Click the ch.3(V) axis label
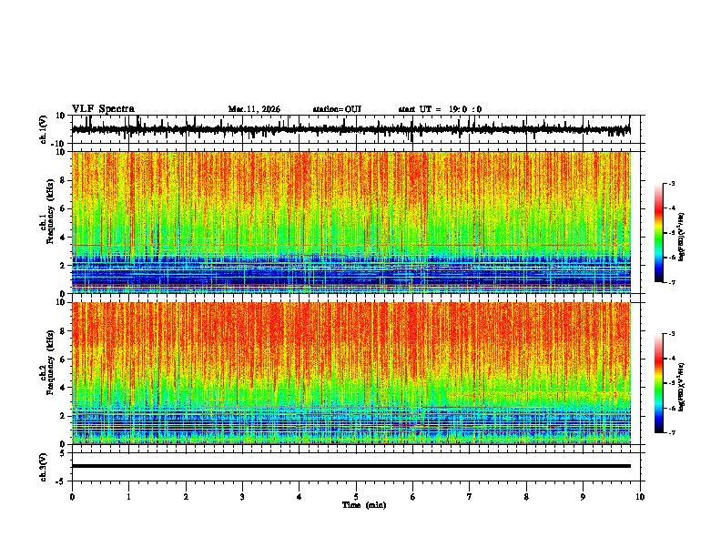The height and width of the screenshot is (557, 721). (x=44, y=468)
